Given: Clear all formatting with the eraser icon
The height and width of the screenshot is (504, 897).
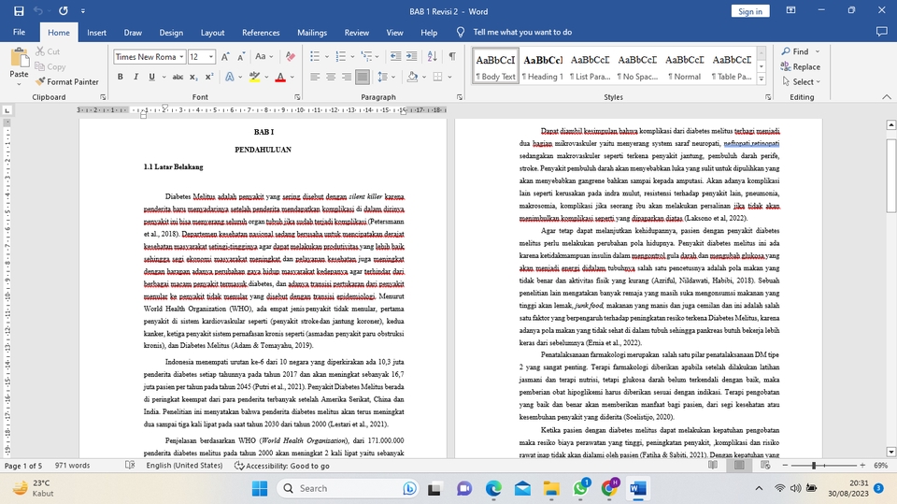Looking at the screenshot, I should pos(291,57).
